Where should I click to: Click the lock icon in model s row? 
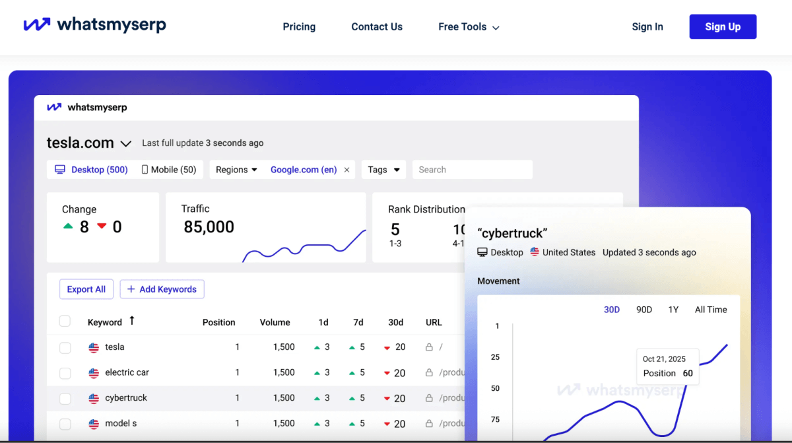(x=429, y=423)
